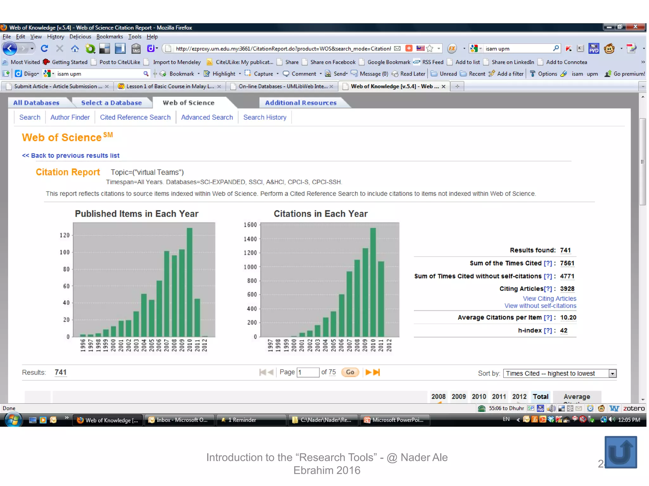Jump to the last results page arrow
The width and height of the screenshot is (649, 486).
tap(376, 372)
